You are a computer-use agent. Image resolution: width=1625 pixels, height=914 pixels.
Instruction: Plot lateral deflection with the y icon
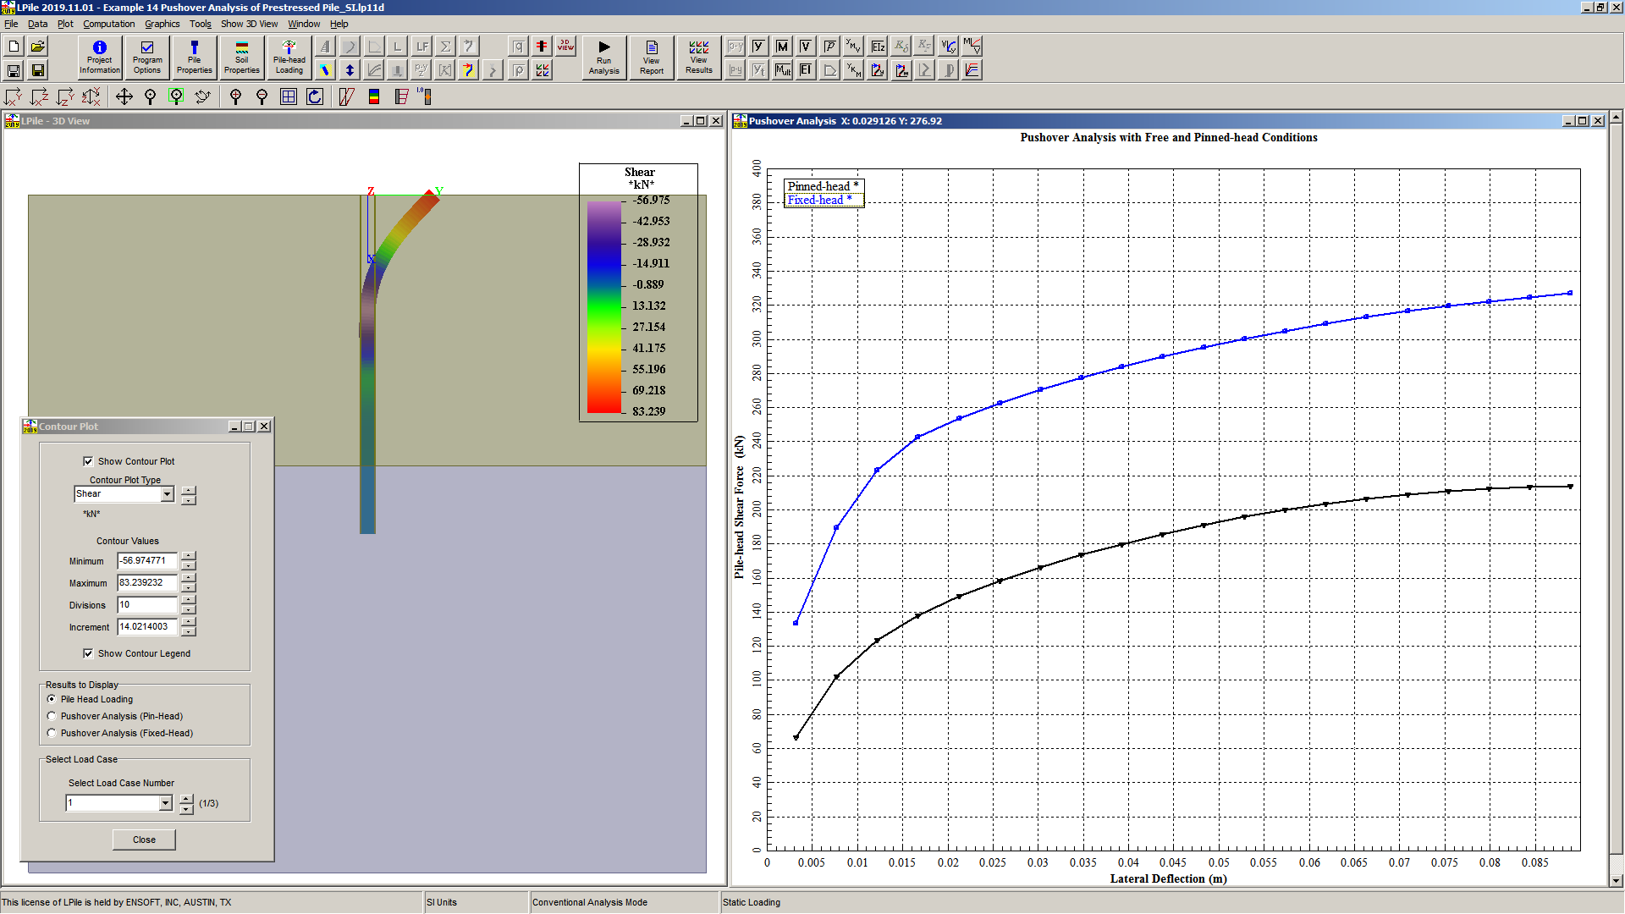(x=759, y=47)
